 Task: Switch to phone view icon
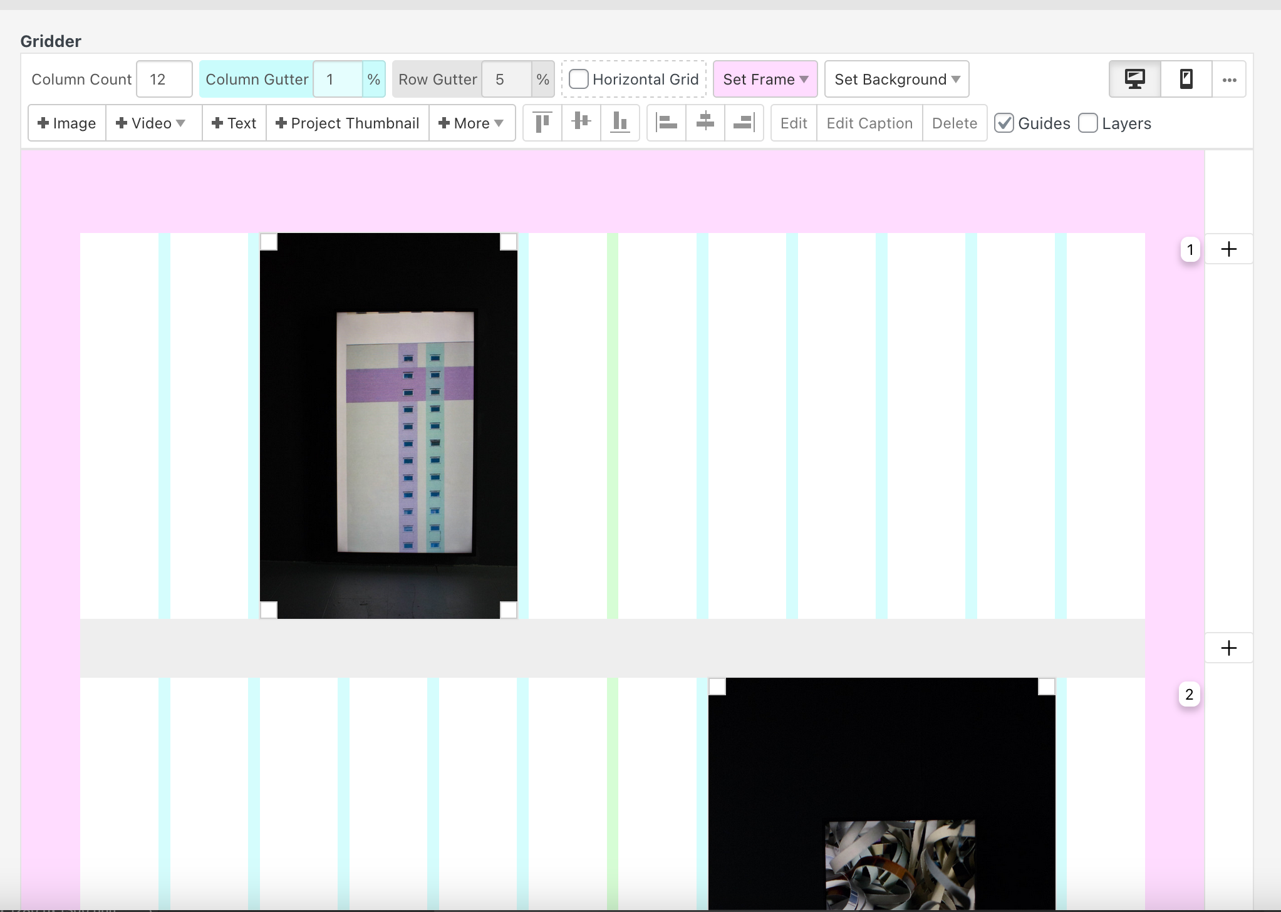1186,79
